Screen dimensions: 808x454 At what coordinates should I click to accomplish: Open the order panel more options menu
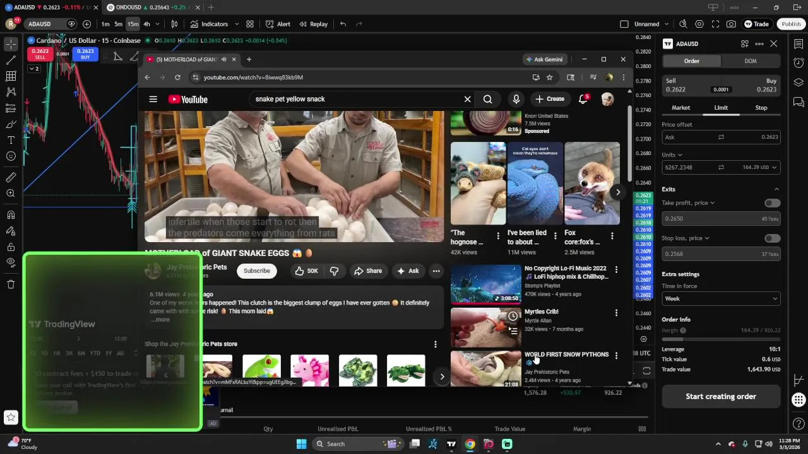coord(759,44)
